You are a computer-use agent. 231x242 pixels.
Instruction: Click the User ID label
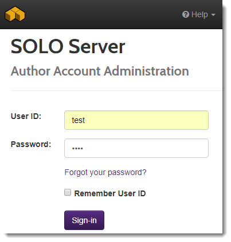coord(26,116)
